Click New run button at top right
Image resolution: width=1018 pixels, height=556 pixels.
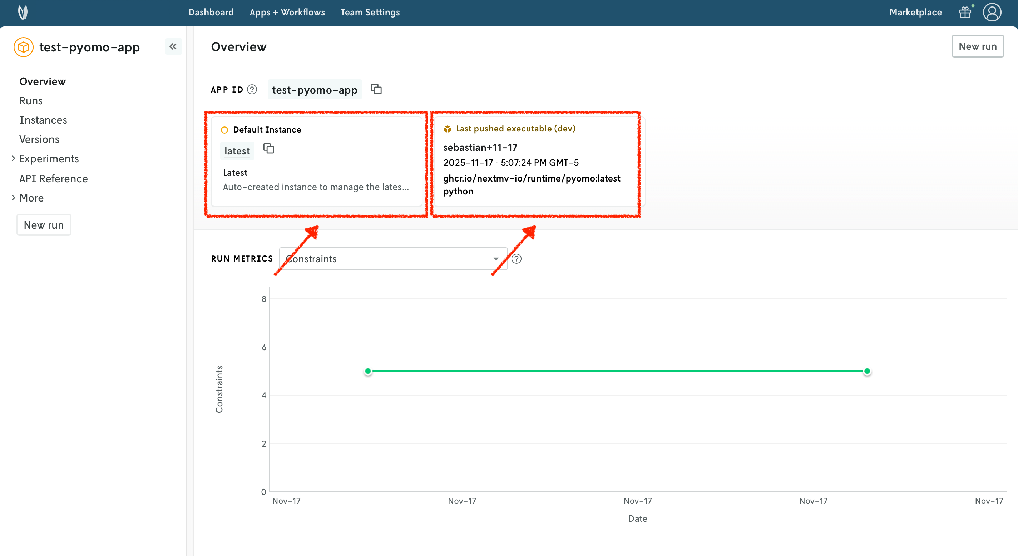977,46
